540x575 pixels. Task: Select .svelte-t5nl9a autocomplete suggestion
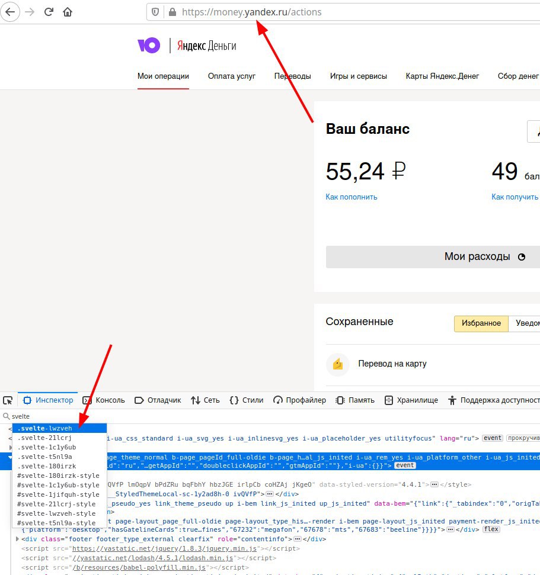60,457
